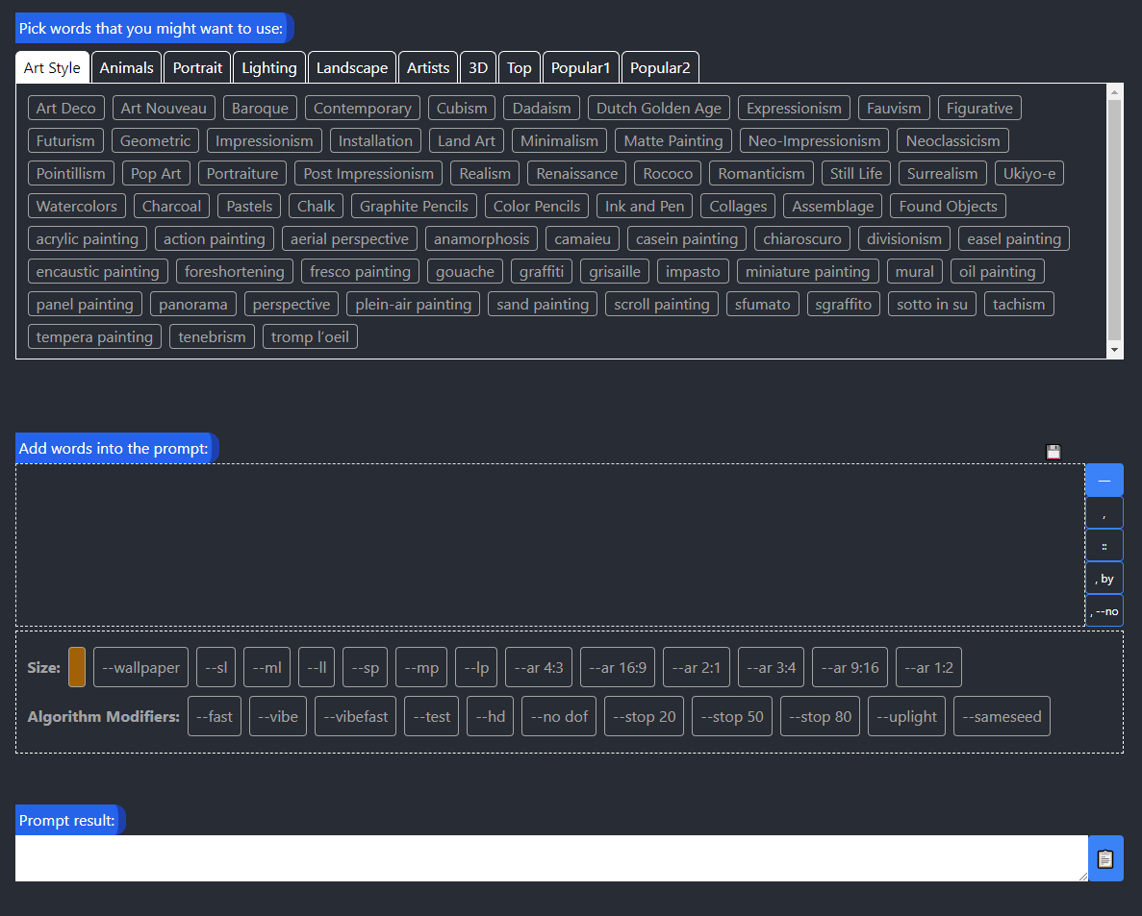Add Cubism to the prompt words
Viewport: 1142px width, 916px height.
point(462,108)
